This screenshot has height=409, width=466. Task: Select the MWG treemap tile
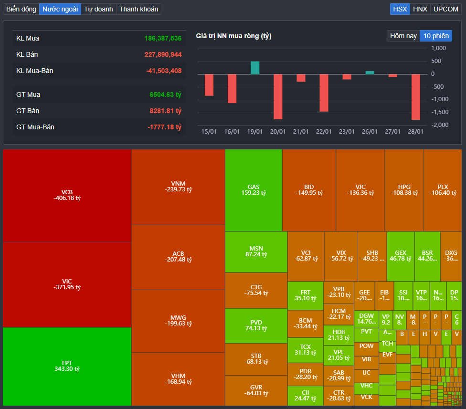178,321
